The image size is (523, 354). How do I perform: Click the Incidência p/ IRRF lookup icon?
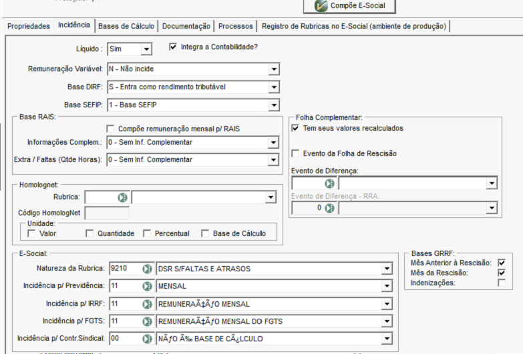[x=147, y=304]
